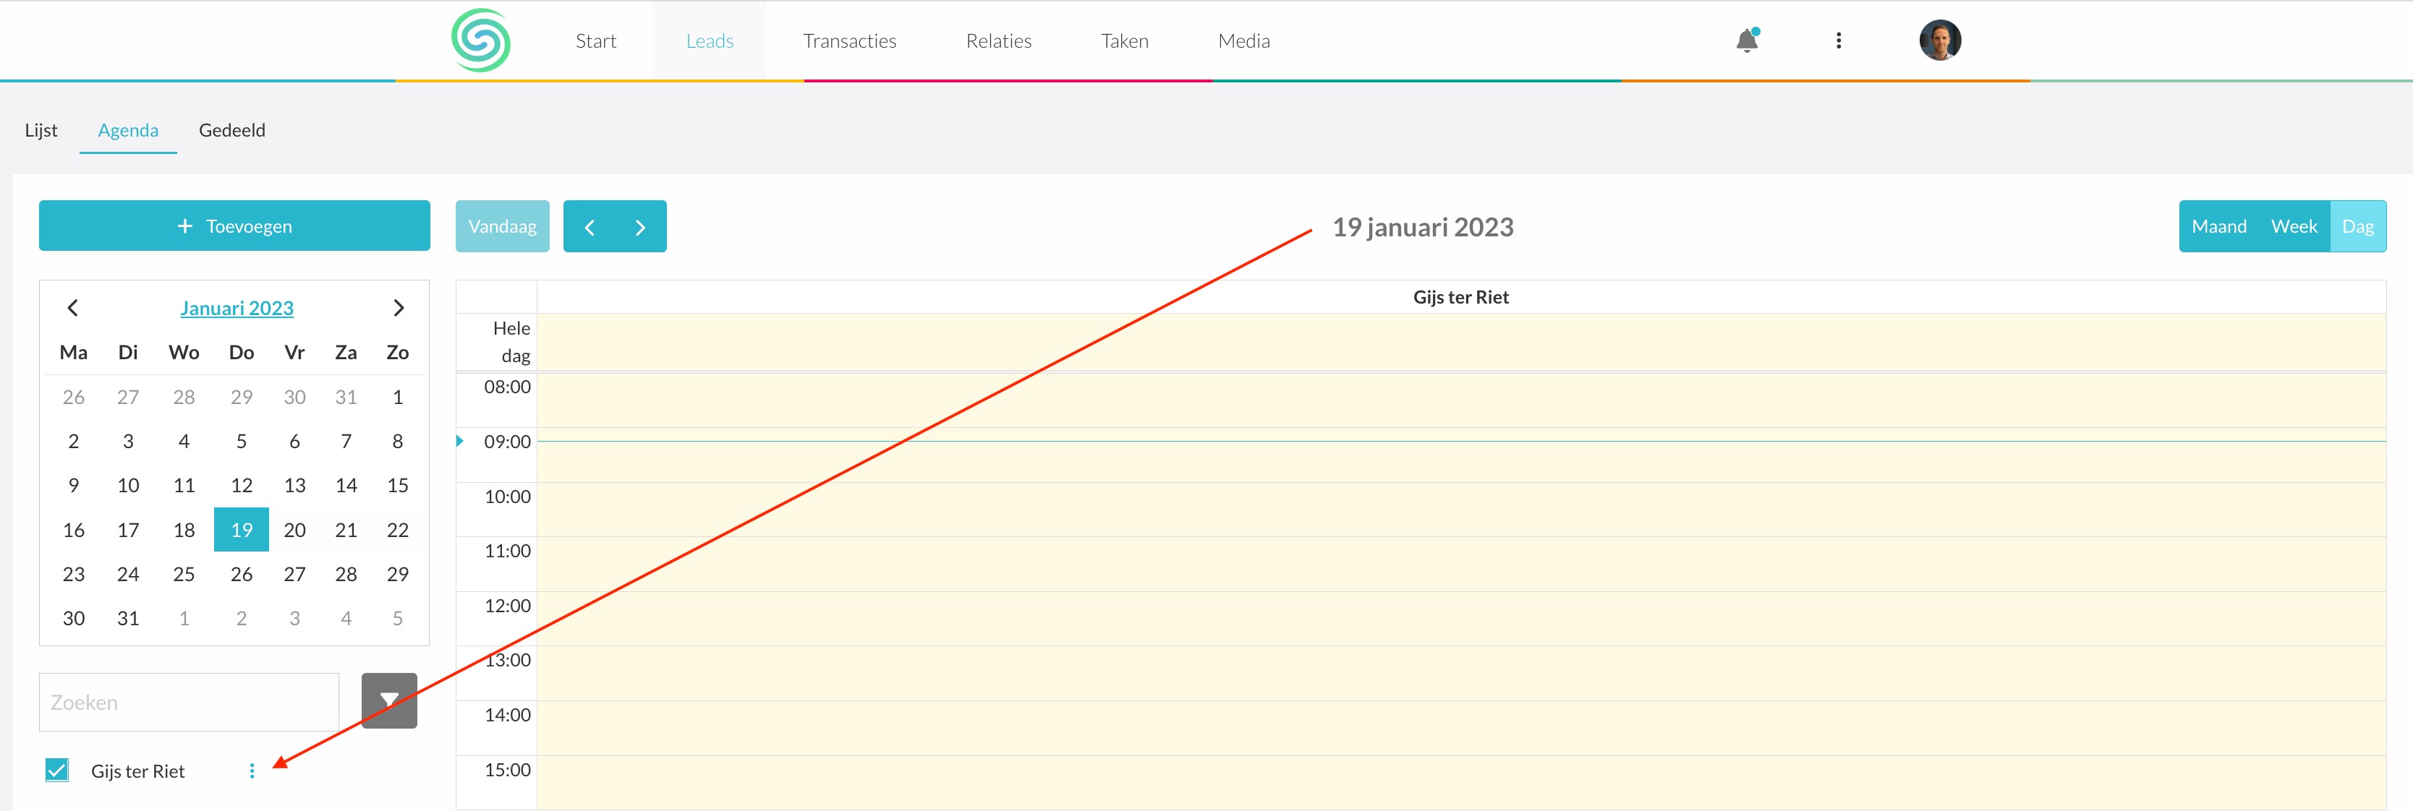
Task: Focus the Zoeken search field
Action: click(x=190, y=703)
